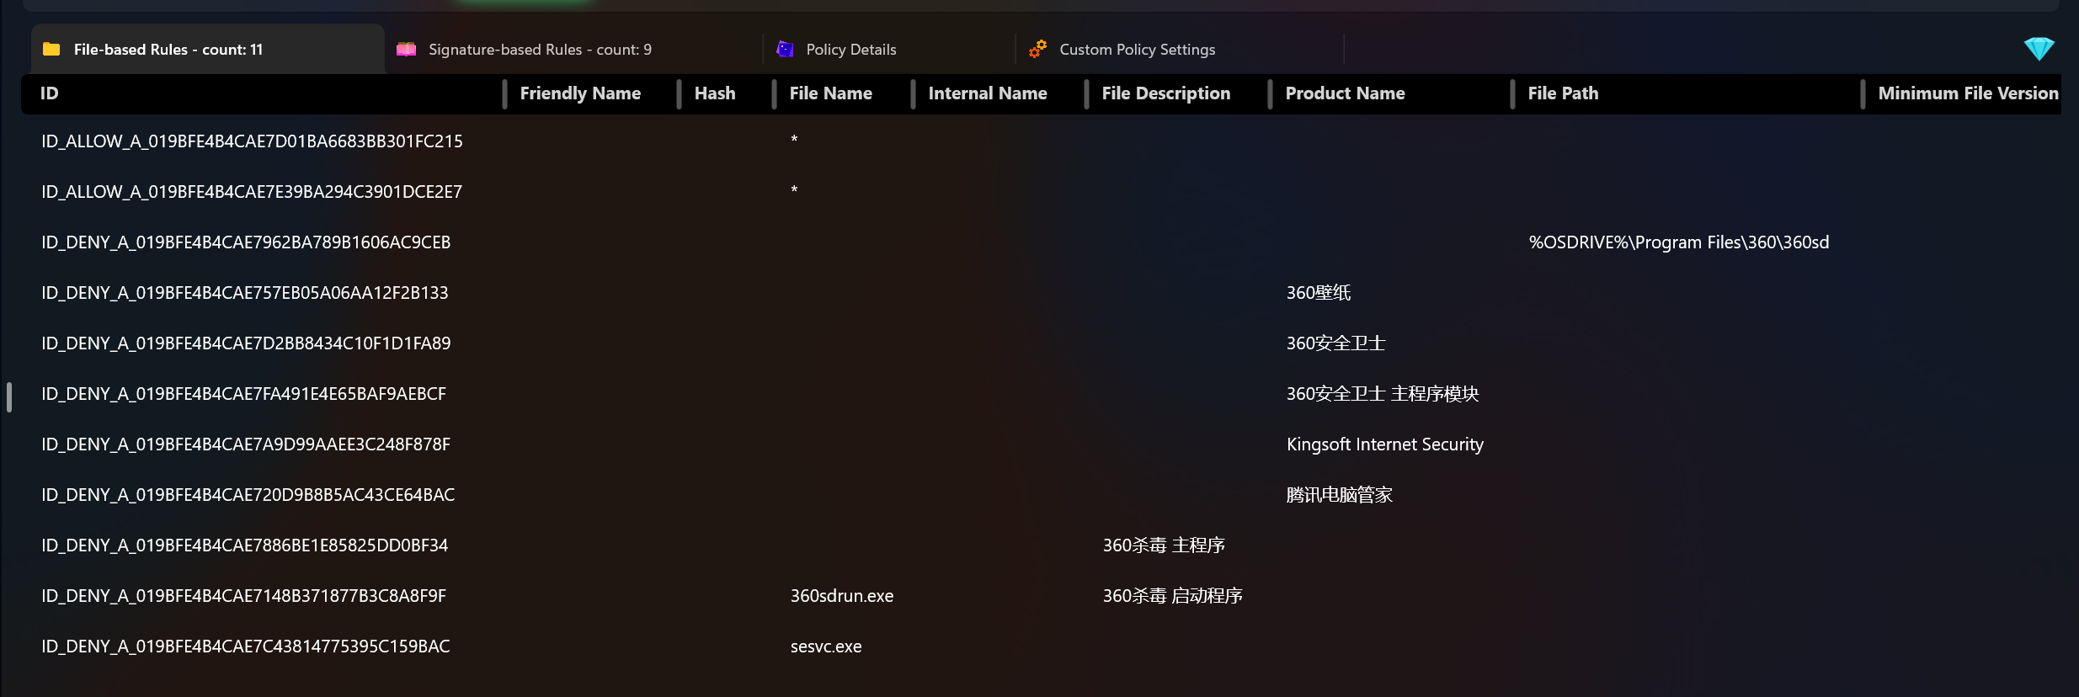Click the Policy Details tab icon
Viewport: 2079px width, 697px height.
785,50
